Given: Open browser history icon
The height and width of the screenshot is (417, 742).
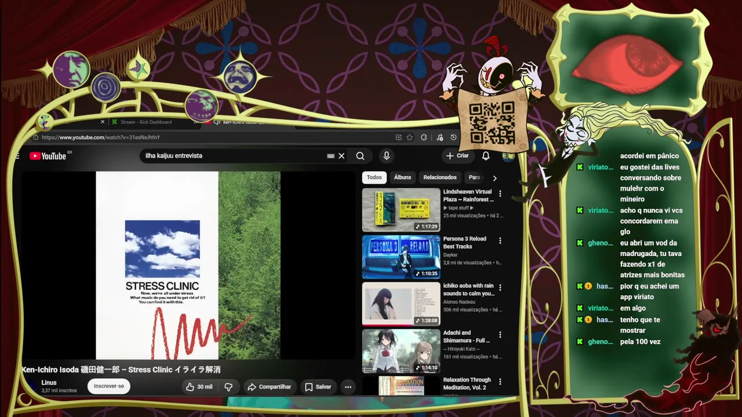Looking at the screenshot, I should point(453,137).
